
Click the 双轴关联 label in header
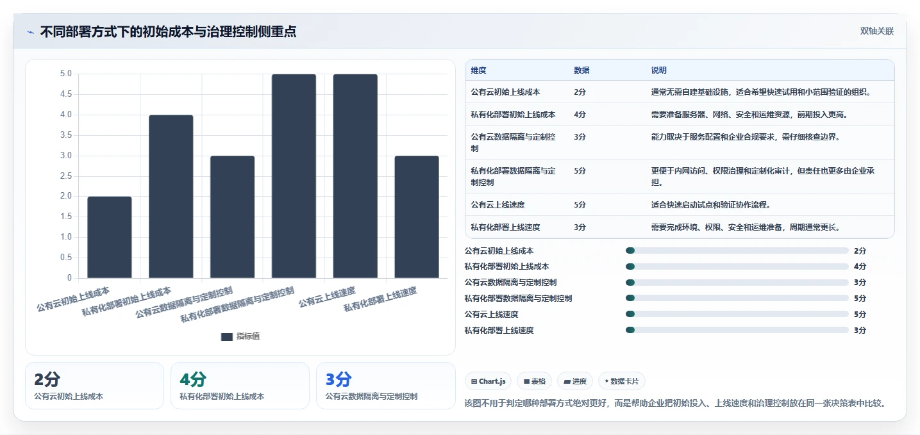click(x=876, y=31)
